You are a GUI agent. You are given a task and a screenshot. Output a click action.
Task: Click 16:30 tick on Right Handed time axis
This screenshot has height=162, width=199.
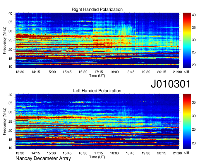(x=83, y=72)
